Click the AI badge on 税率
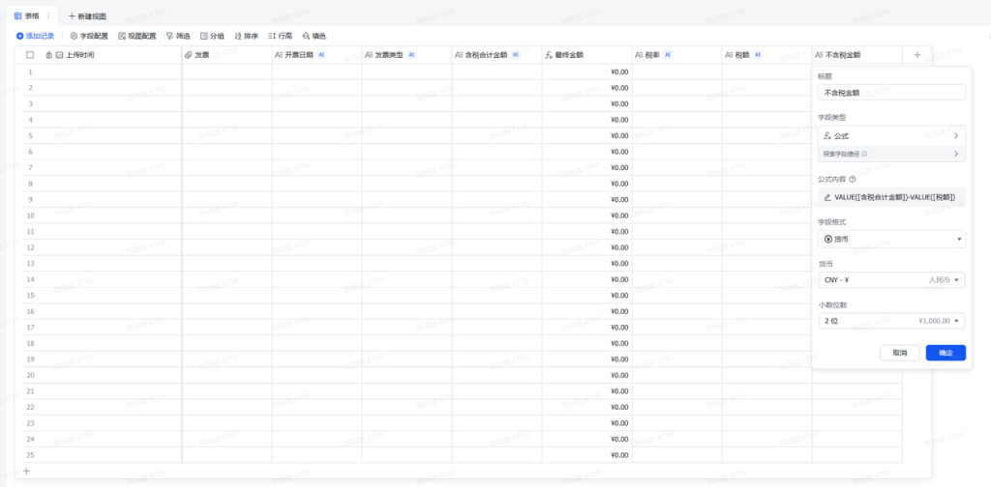Screen dimensions: 991x487 coord(668,55)
